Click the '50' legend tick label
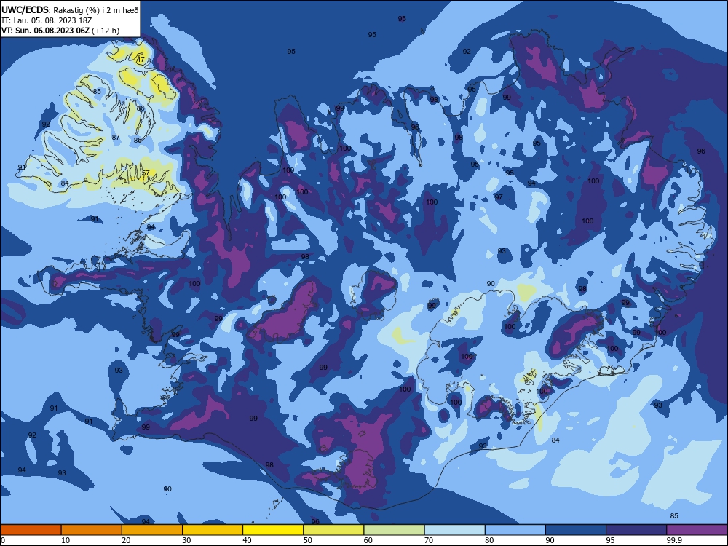 pos(308,540)
